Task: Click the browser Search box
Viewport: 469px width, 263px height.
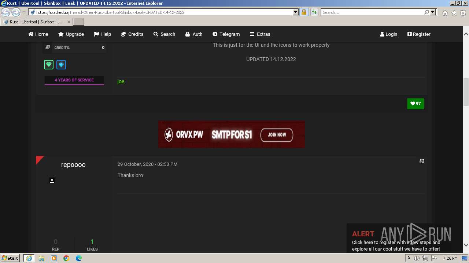Action: 372,12
